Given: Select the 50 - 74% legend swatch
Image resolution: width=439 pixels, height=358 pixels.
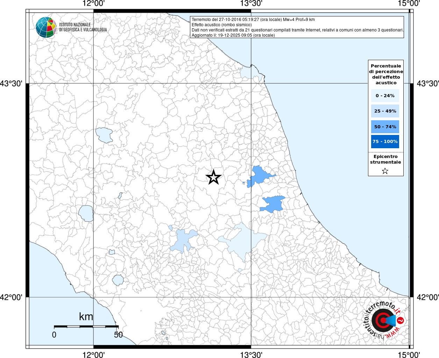Looking at the screenshot, I should [x=385, y=127].
